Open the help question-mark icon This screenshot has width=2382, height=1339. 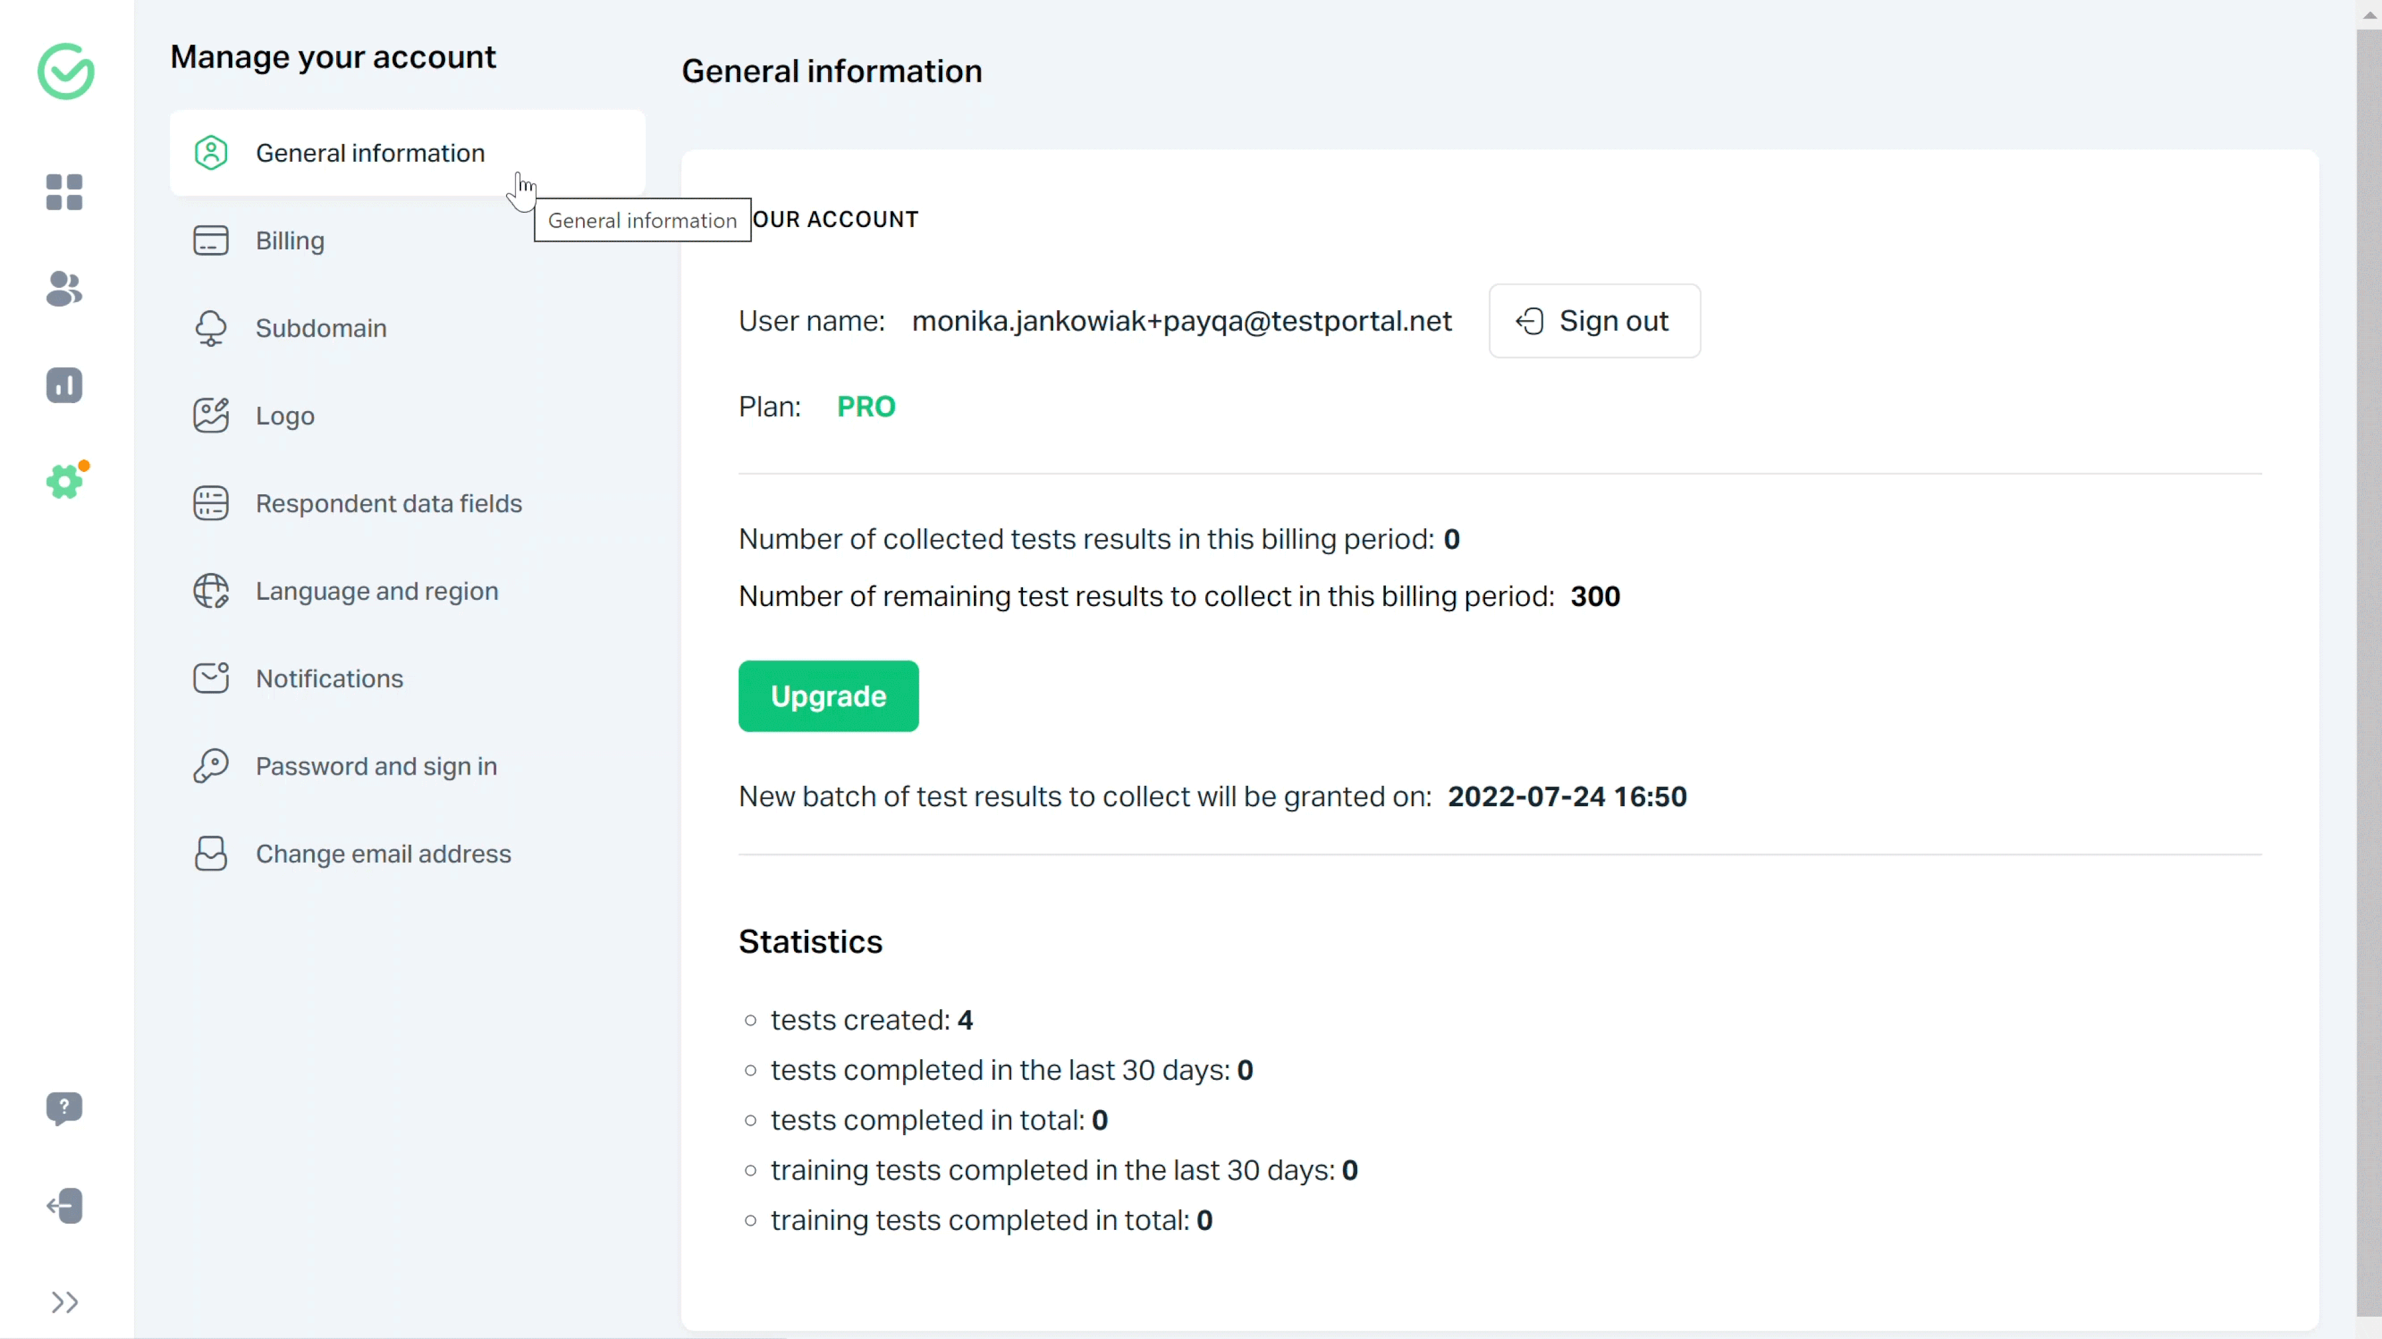click(65, 1109)
